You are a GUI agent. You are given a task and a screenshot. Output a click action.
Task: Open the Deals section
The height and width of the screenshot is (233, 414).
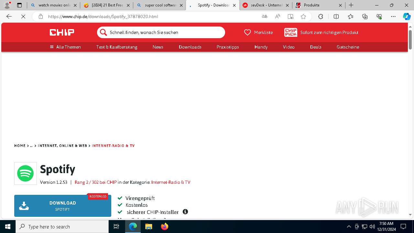316,47
